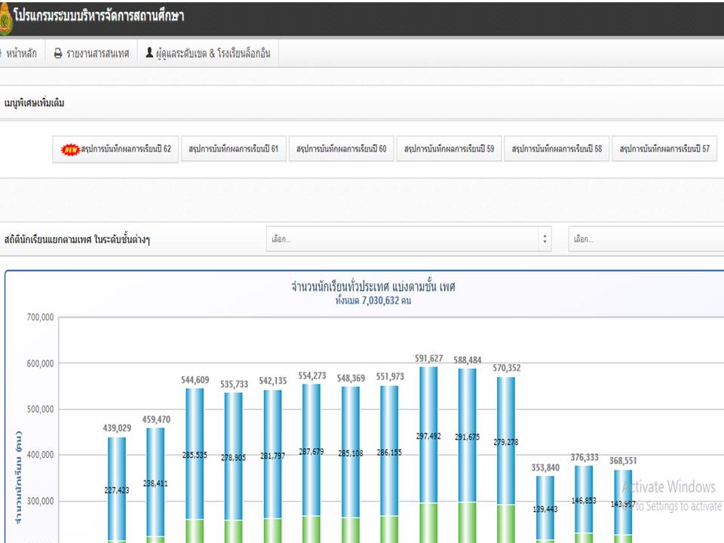Click the bar labeled 591,627
Screen dimensions: 724x543
(428, 455)
